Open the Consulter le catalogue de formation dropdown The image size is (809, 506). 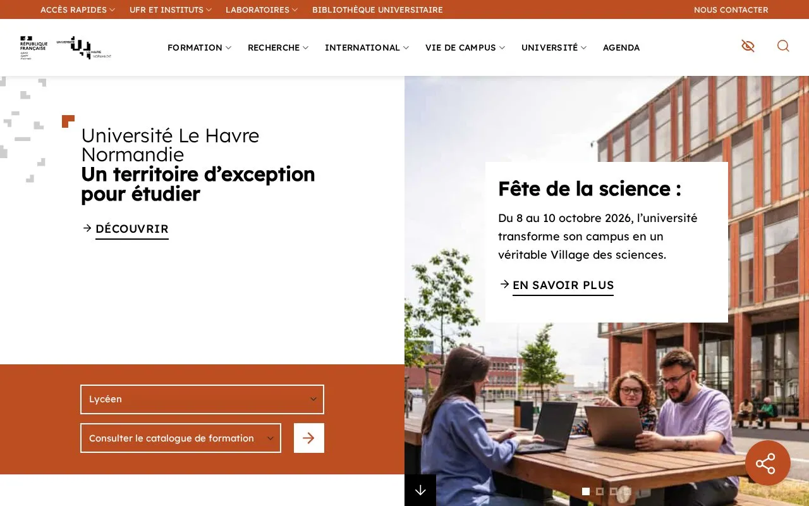coord(181,438)
